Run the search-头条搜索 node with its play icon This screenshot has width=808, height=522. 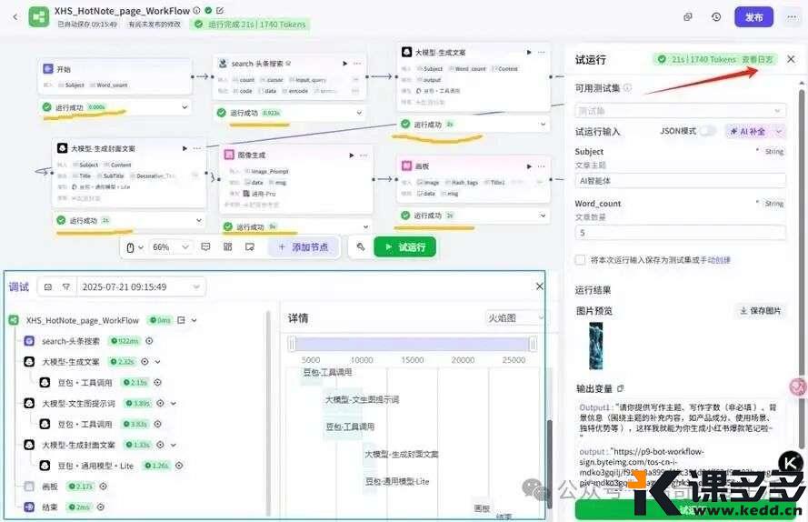tap(344, 64)
